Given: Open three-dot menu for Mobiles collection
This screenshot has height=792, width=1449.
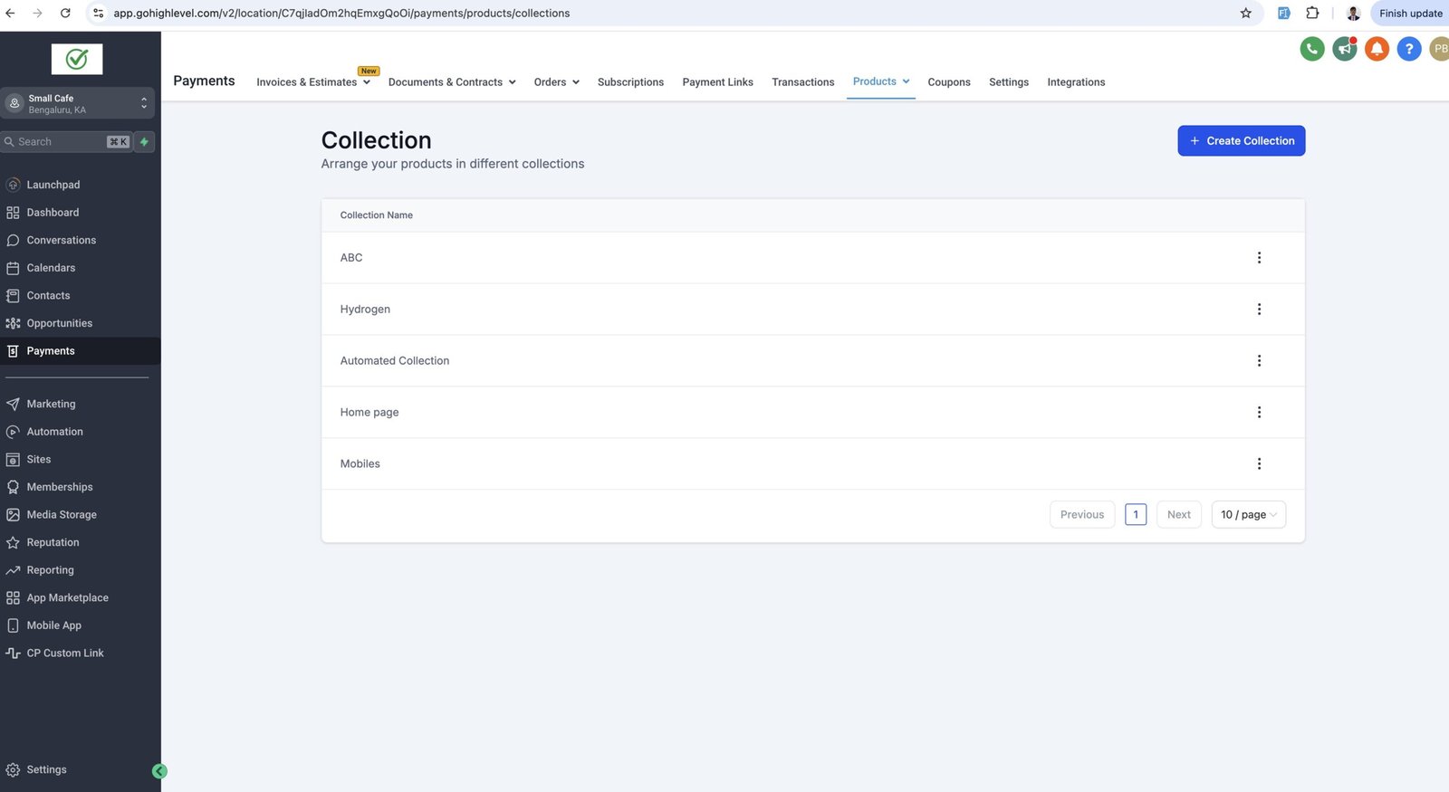Looking at the screenshot, I should (1258, 464).
